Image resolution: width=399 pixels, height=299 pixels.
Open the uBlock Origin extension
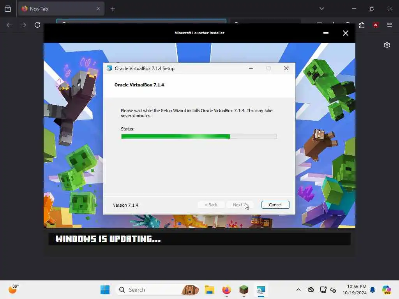point(376,25)
